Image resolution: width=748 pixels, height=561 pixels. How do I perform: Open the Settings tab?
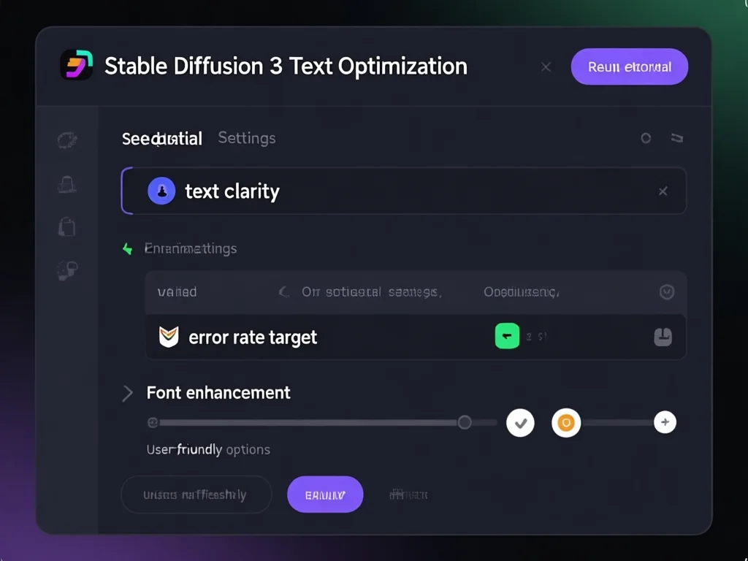[x=246, y=138]
